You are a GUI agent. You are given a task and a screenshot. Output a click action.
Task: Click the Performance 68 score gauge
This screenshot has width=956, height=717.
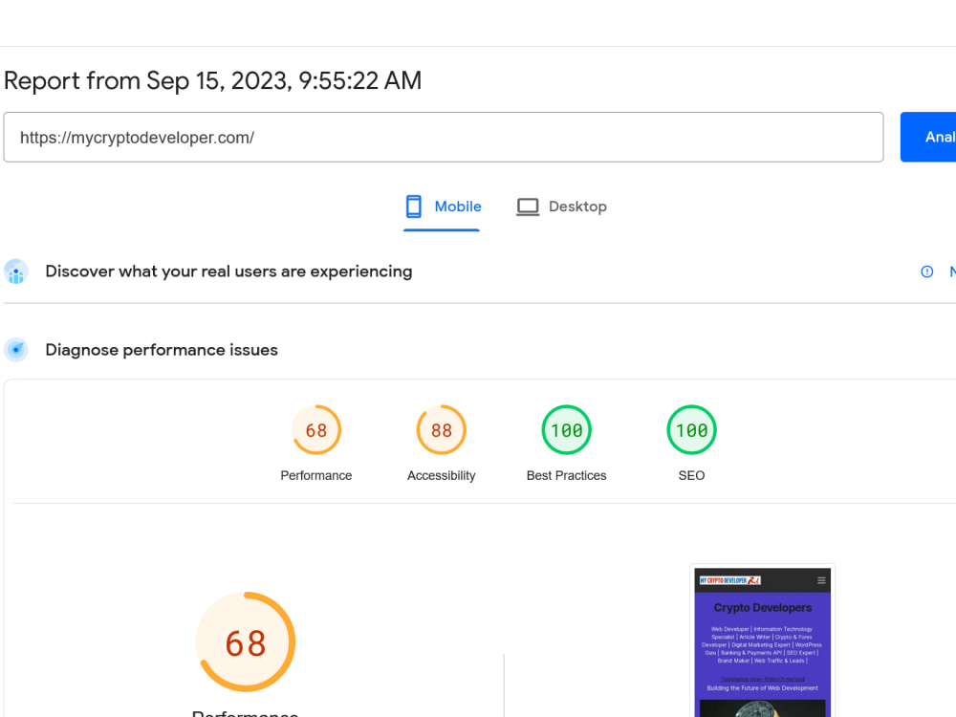pyautogui.click(x=316, y=430)
